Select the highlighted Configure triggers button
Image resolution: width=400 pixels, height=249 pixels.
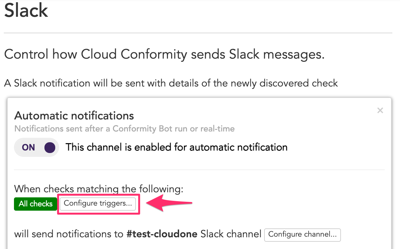tap(98, 204)
